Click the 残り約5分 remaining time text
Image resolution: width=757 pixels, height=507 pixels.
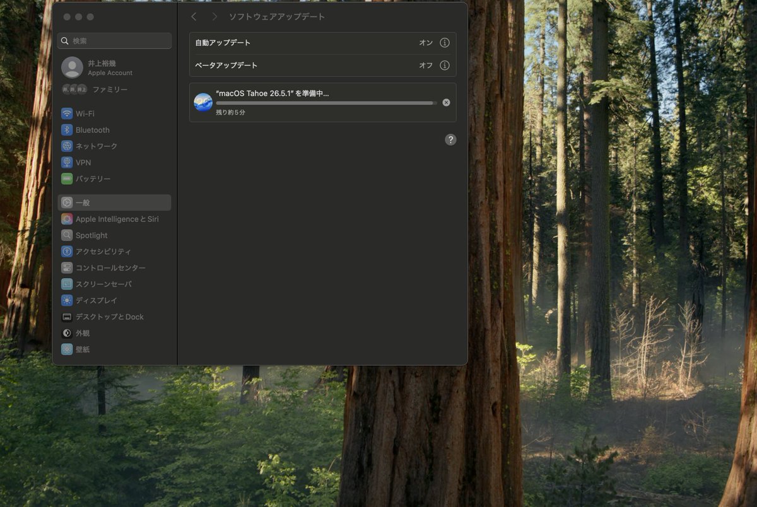230,112
